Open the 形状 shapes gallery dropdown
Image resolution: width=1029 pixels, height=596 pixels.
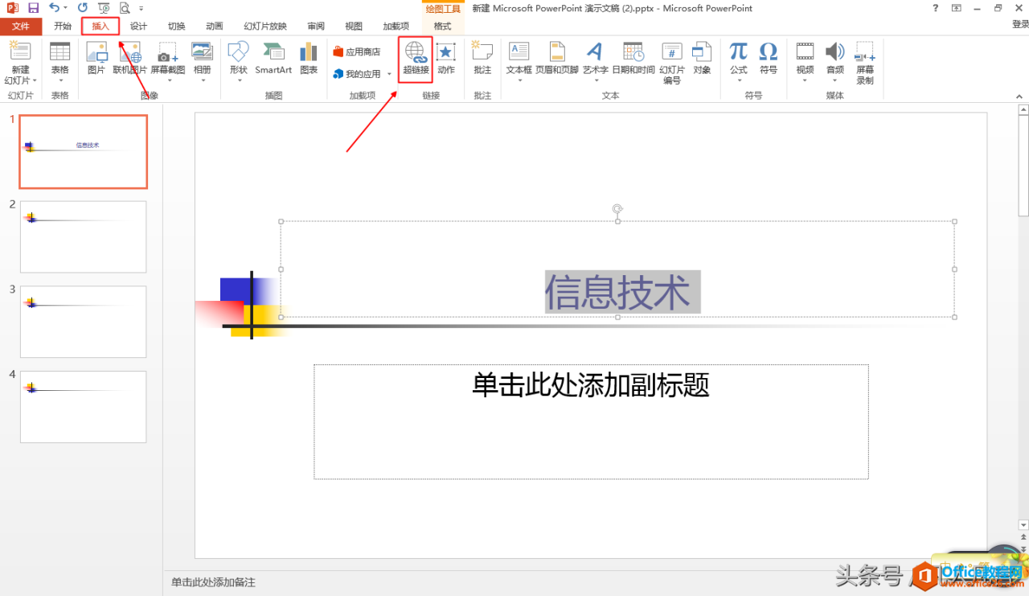238,80
